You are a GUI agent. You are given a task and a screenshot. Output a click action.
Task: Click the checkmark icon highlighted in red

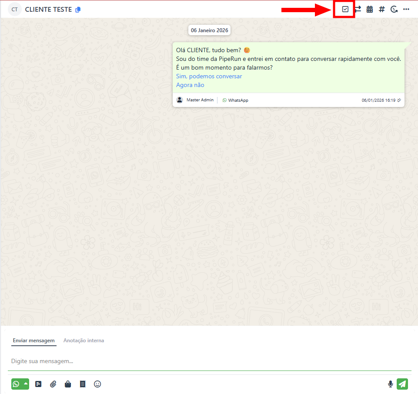click(345, 9)
